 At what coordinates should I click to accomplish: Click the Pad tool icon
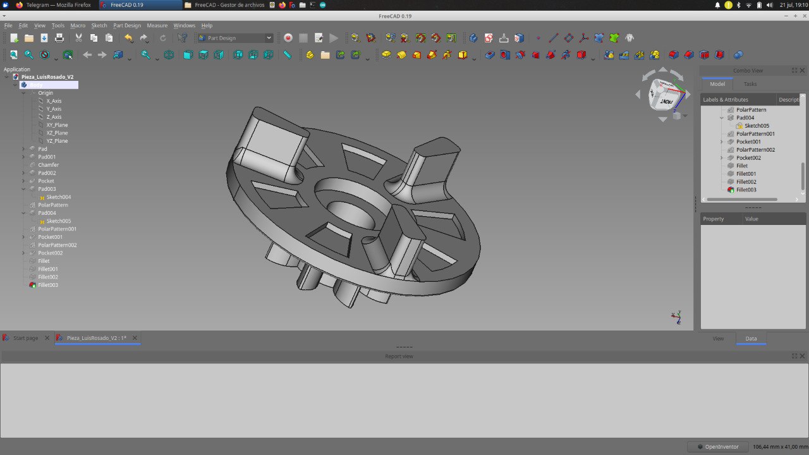(x=386, y=55)
